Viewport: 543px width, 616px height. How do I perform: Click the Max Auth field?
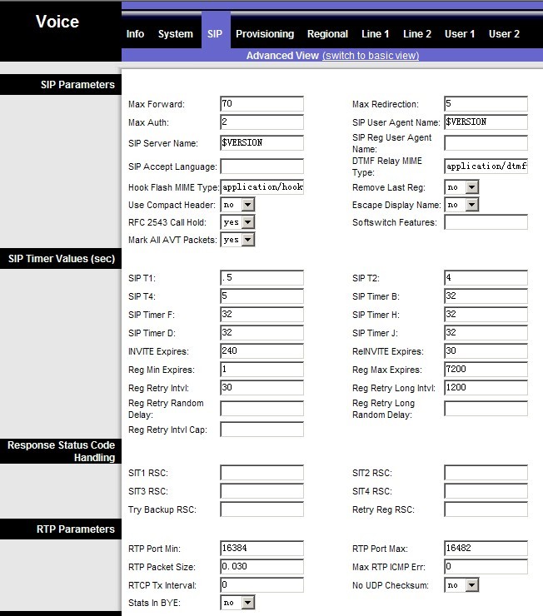tap(262, 122)
